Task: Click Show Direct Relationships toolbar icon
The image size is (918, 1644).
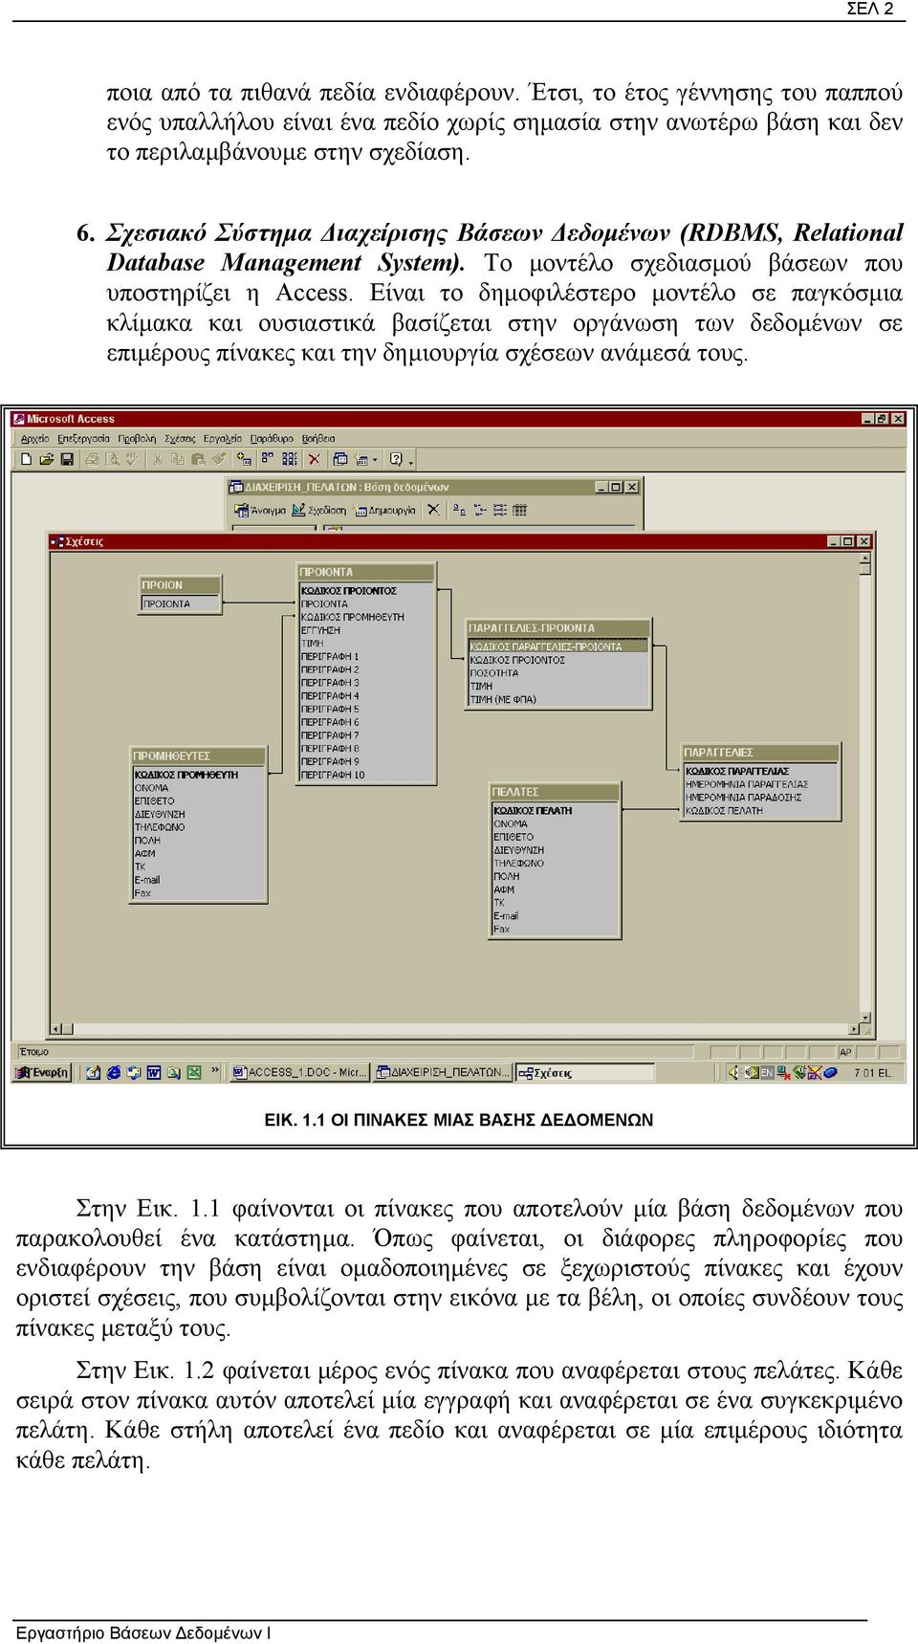Action: coord(267,459)
